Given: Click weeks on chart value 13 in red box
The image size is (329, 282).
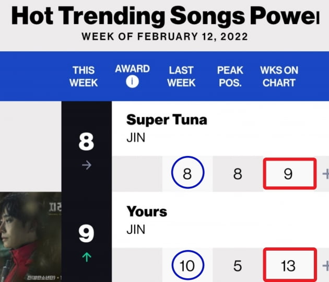Looking at the screenshot, I should tap(290, 265).
